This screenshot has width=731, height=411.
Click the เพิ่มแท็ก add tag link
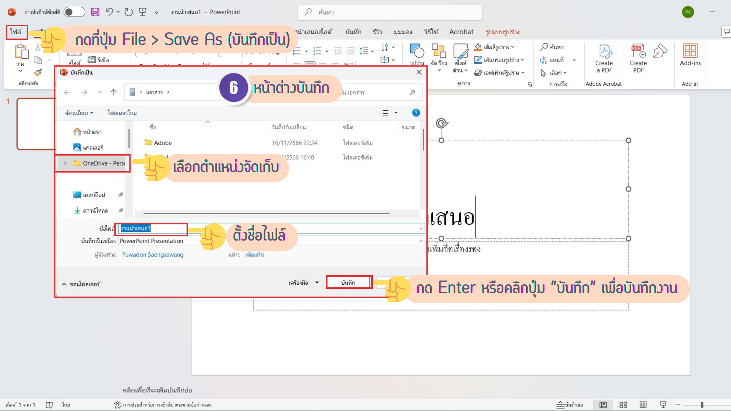tap(255, 255)
